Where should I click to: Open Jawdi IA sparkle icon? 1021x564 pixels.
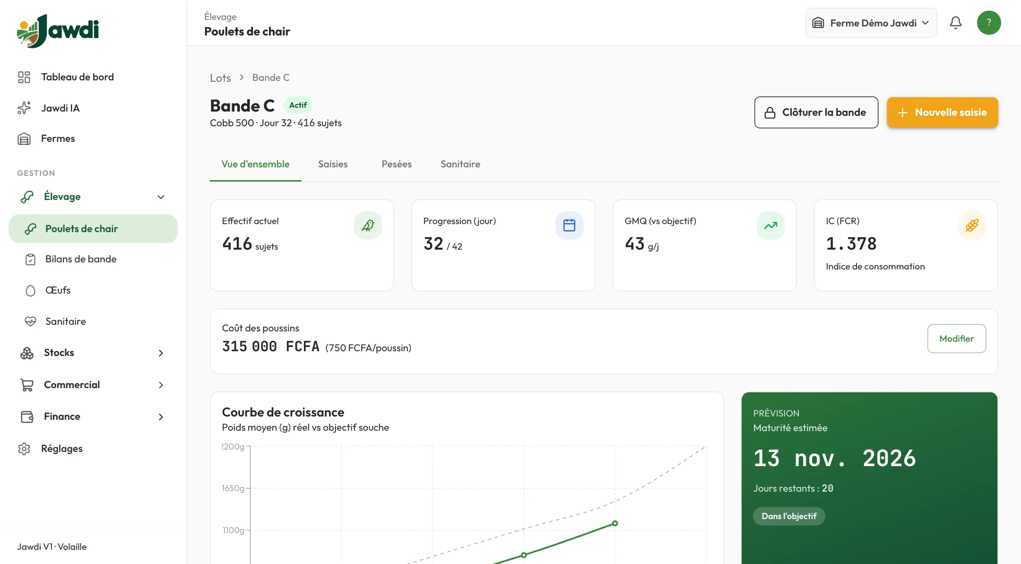pyautogui.click(x=24, y=108)
